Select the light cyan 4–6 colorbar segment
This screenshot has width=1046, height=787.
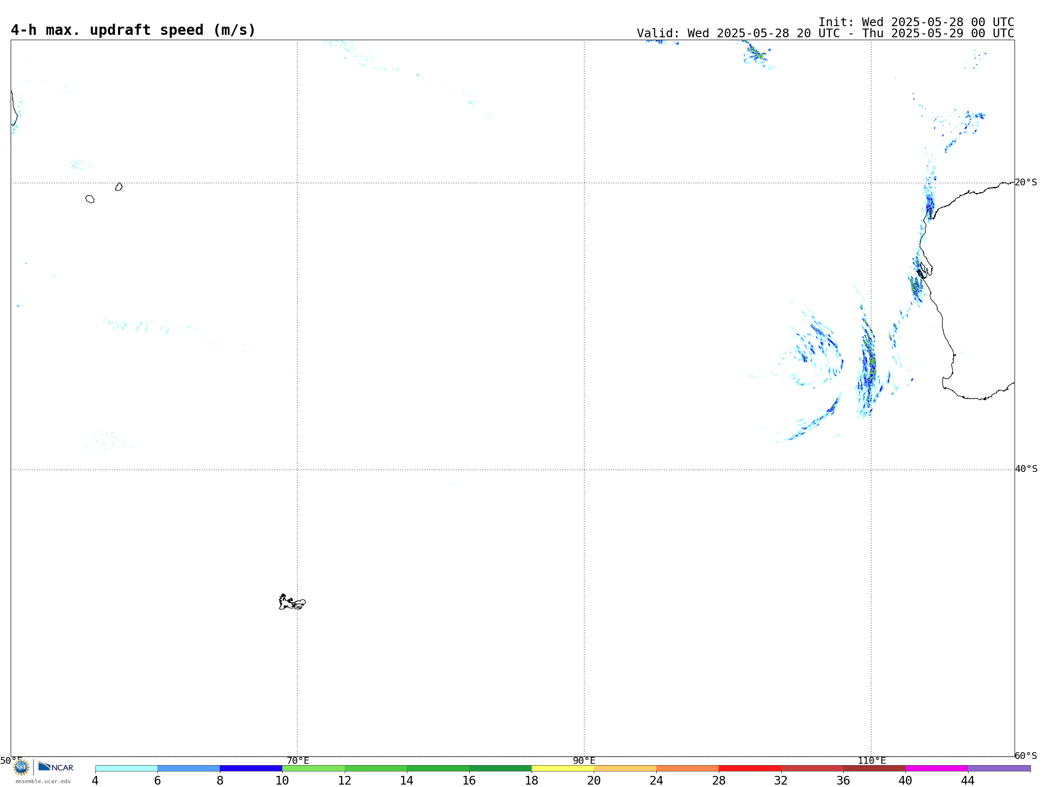(x=126, y=769)
